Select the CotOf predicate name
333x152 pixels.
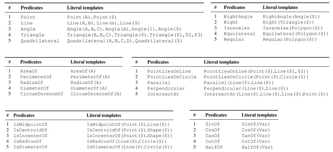pos(212,142)
